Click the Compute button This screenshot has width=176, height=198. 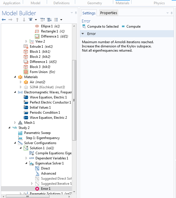131,27
